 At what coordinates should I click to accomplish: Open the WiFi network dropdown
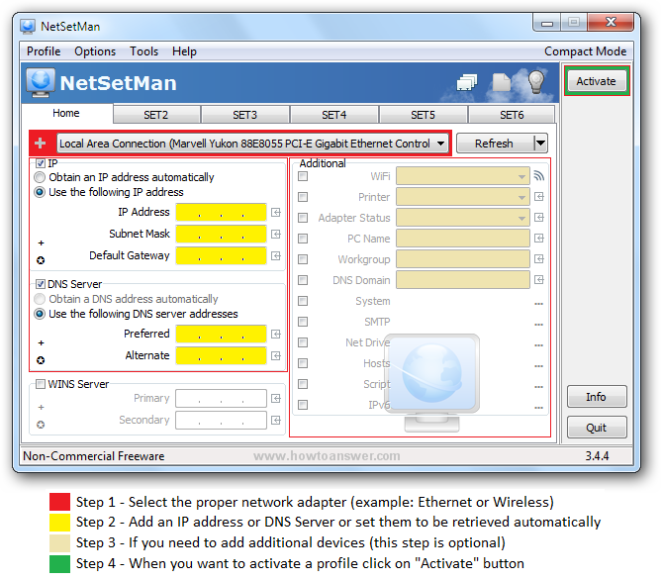pos(463,176)
